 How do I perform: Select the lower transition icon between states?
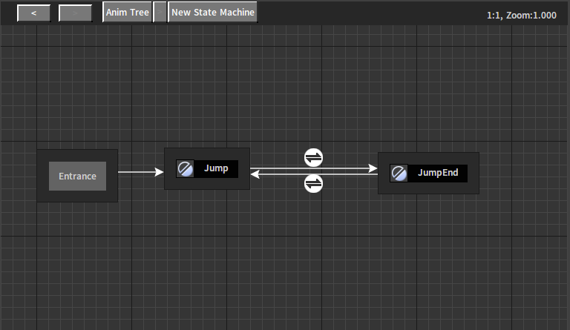tap(314, 183)
